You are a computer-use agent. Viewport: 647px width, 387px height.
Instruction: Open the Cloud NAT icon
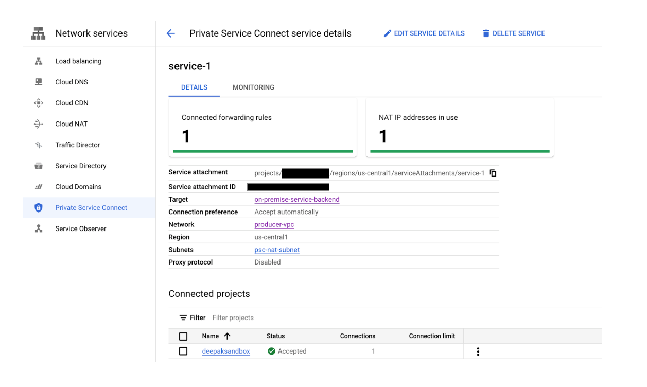tap(39, 124)
